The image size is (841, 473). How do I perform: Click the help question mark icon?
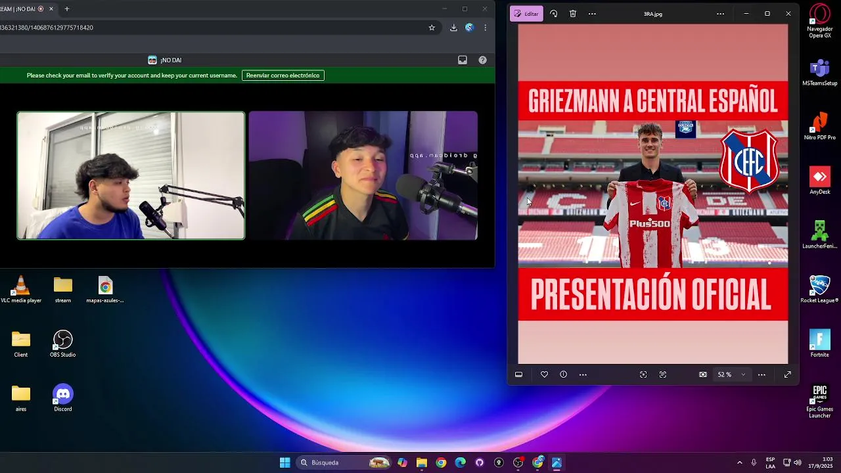(x=483, y=60)
